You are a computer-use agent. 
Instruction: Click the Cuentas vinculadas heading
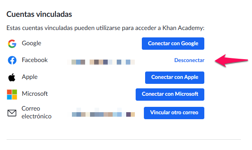(39, 14)
